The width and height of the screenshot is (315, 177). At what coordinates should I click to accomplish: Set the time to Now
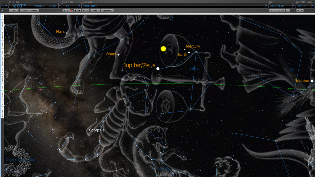pyautogui.click(x=13, y=11)
